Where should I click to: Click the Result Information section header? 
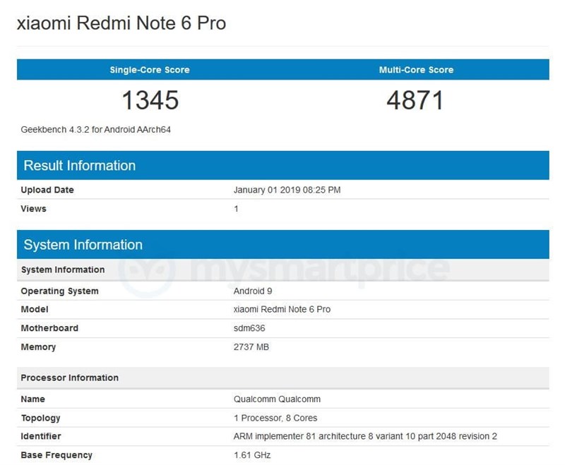point(283,165)
